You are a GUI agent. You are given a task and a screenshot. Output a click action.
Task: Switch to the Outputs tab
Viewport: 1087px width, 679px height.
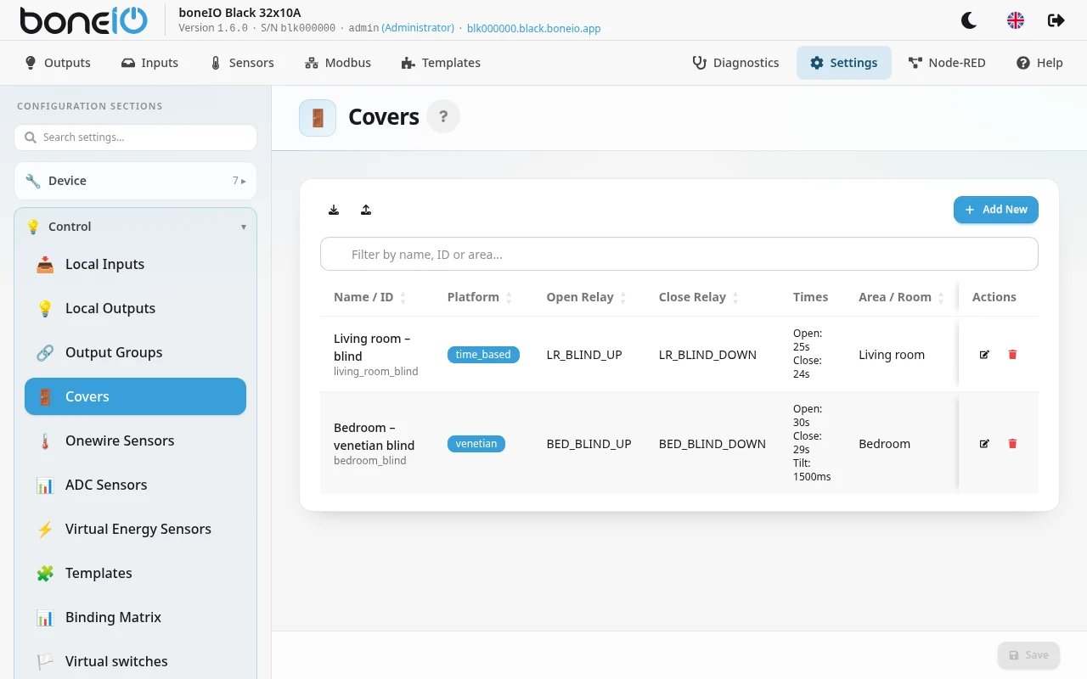click(58, 63)
